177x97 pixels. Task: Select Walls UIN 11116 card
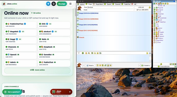tap(54, 40)
